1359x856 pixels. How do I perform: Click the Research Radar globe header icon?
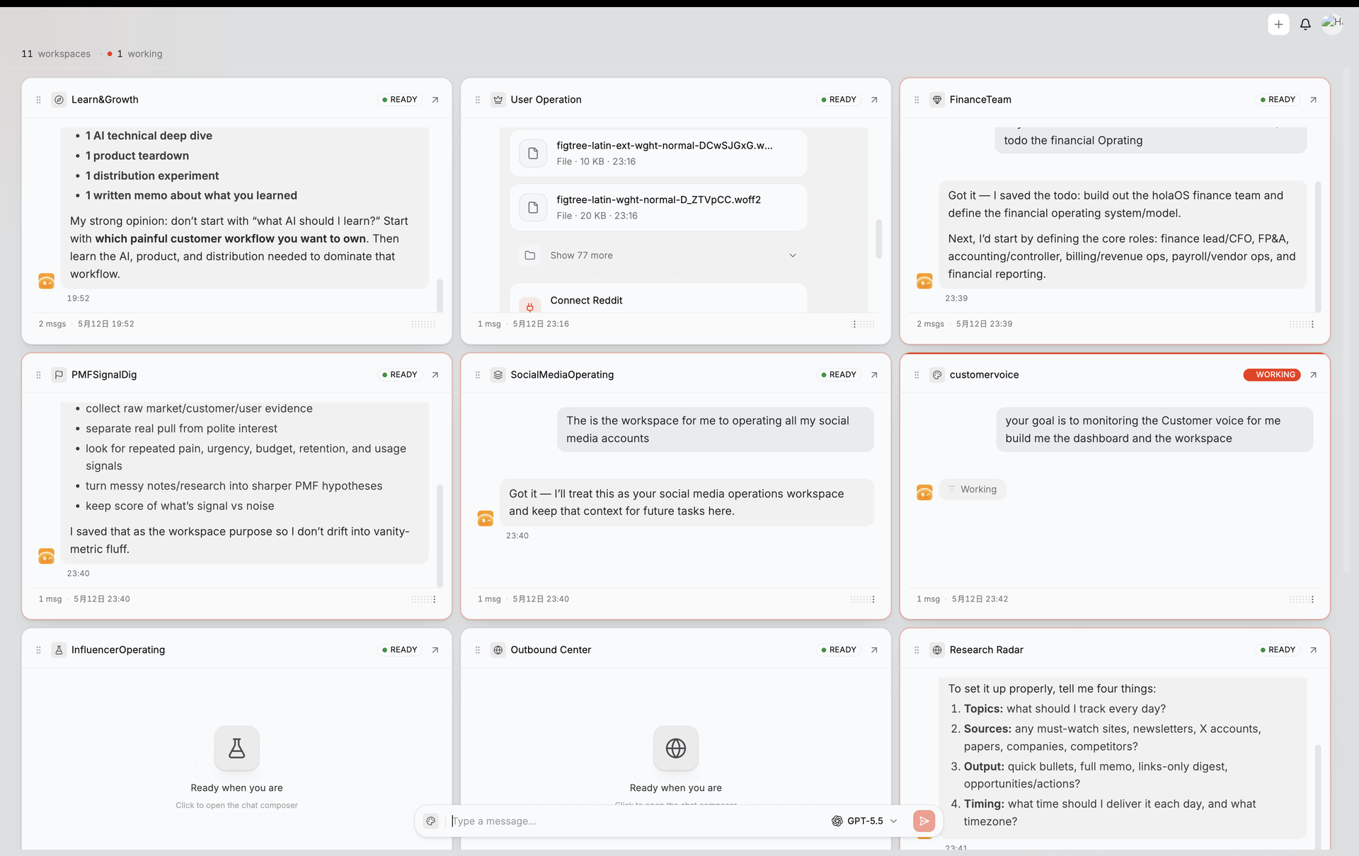(x=937, y=650)
